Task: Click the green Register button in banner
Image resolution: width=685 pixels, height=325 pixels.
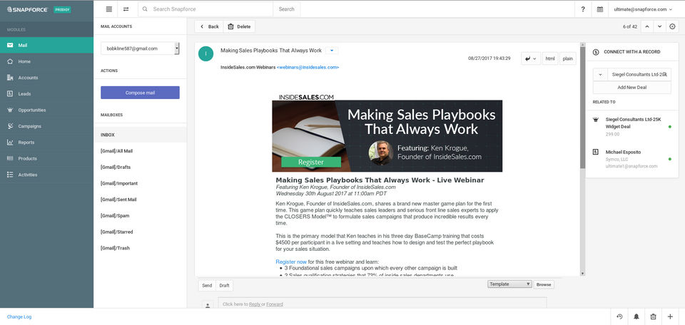Action: pyautogui.click(x=311, y=162)
